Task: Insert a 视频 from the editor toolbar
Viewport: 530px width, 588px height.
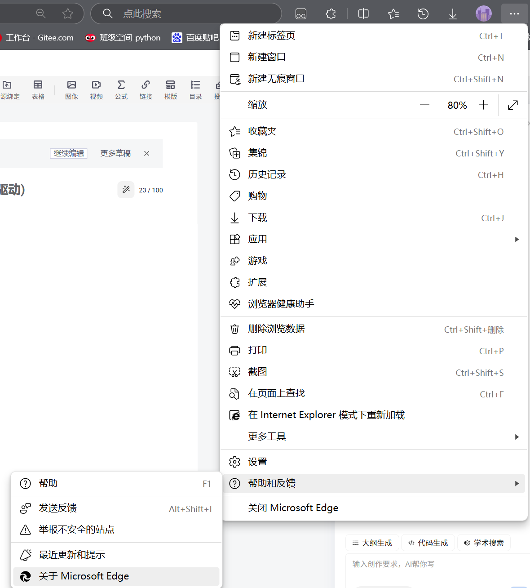Action: (x=96, y=90)
